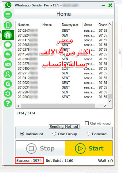
Task: Click the 5134 / 5134 progress counter
Action: tap(26, 113)
